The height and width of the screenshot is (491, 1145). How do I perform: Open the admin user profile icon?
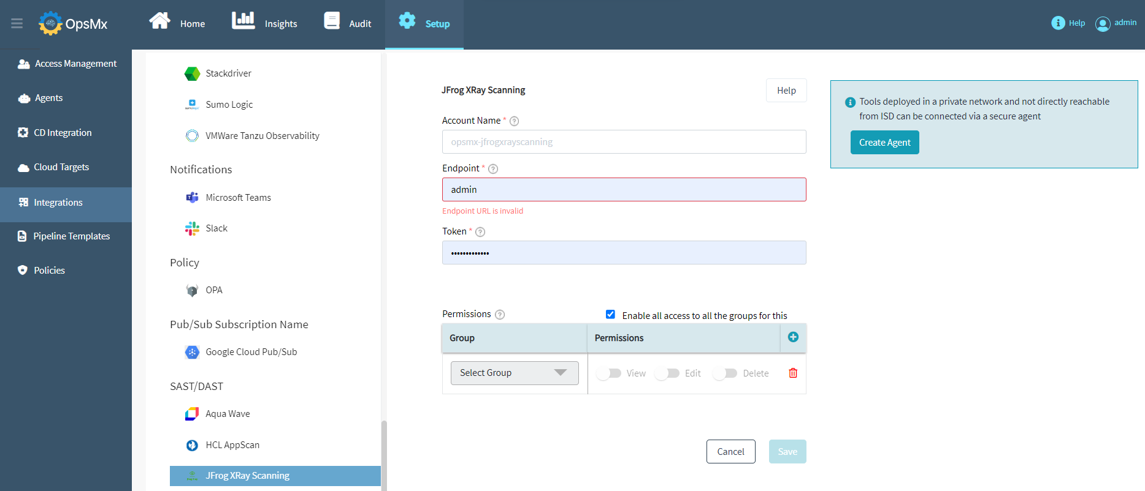(1103, 24)
